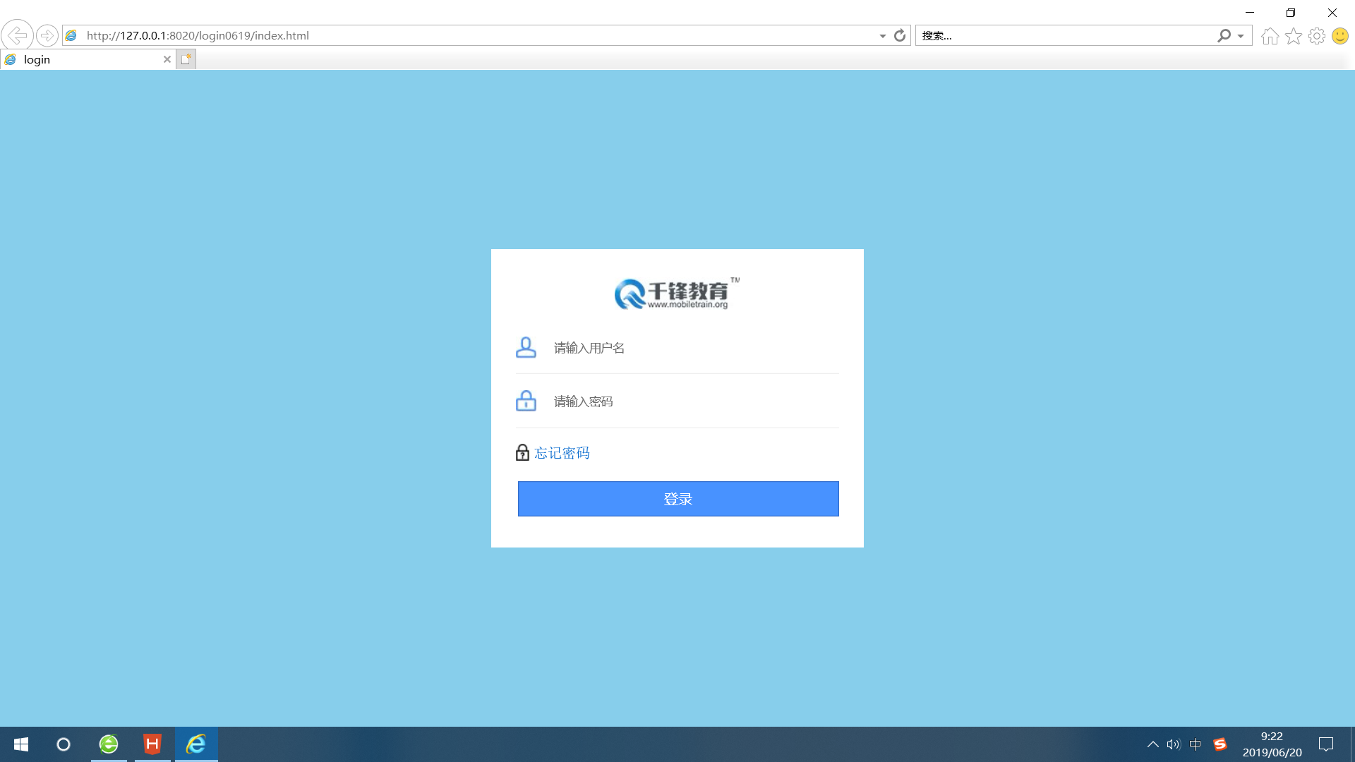The height and width of the screenshot is (762, 1355).
Task: Click the browser forward arrow button
Action: (47, 35)
